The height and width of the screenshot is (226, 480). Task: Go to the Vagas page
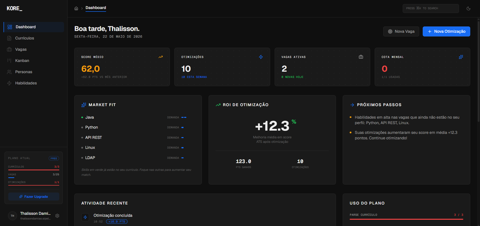[34, 49]
